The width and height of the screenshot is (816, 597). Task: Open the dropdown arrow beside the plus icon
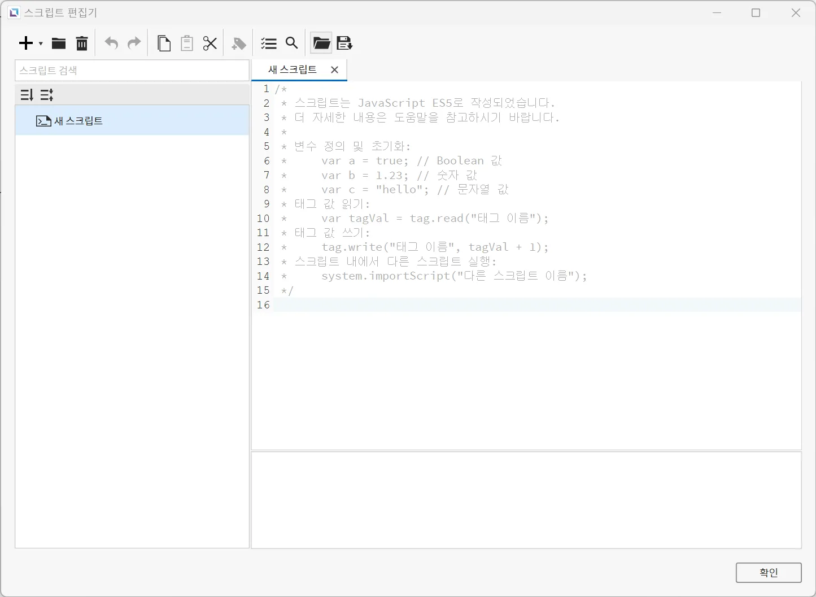click(41, 43)
